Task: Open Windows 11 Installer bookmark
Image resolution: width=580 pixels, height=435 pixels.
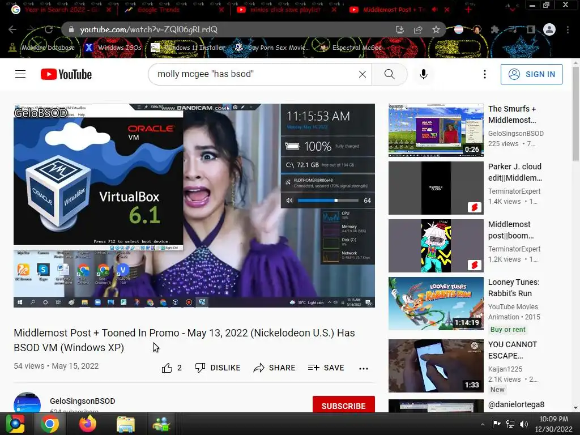Action: pyautogui.click(x=188, y=48)
